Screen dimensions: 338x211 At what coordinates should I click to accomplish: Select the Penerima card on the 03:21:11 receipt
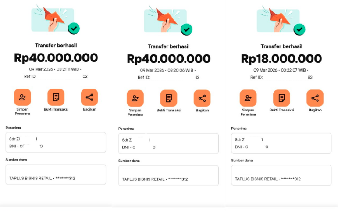click(x=56, y=142)
